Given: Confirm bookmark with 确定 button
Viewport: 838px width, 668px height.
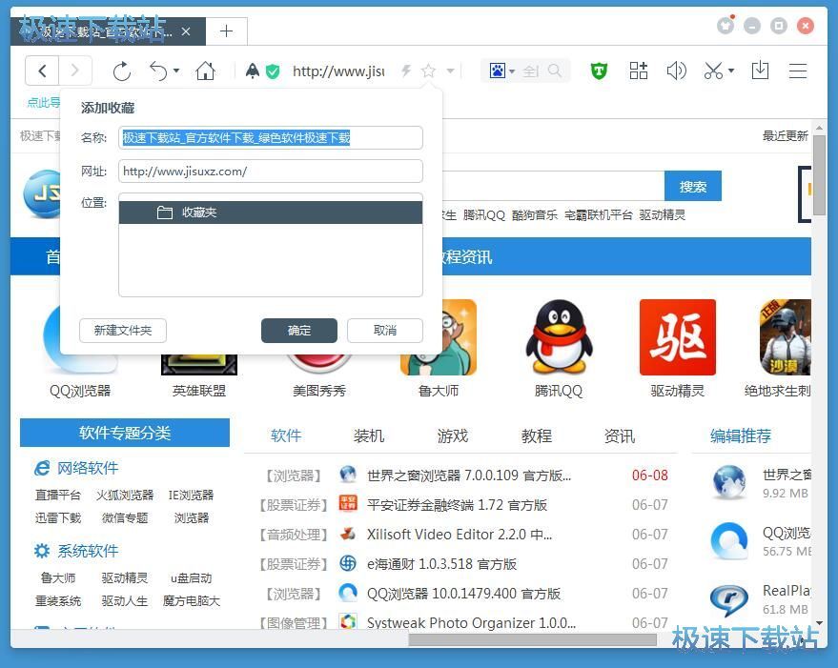Looking at the screenshot, I should (299, 331).
